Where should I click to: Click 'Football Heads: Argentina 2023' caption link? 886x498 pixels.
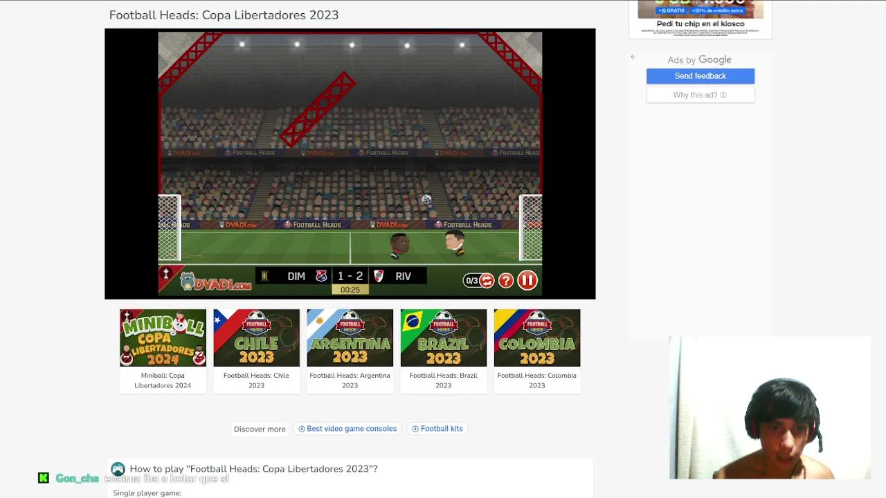tap(350, 380)
